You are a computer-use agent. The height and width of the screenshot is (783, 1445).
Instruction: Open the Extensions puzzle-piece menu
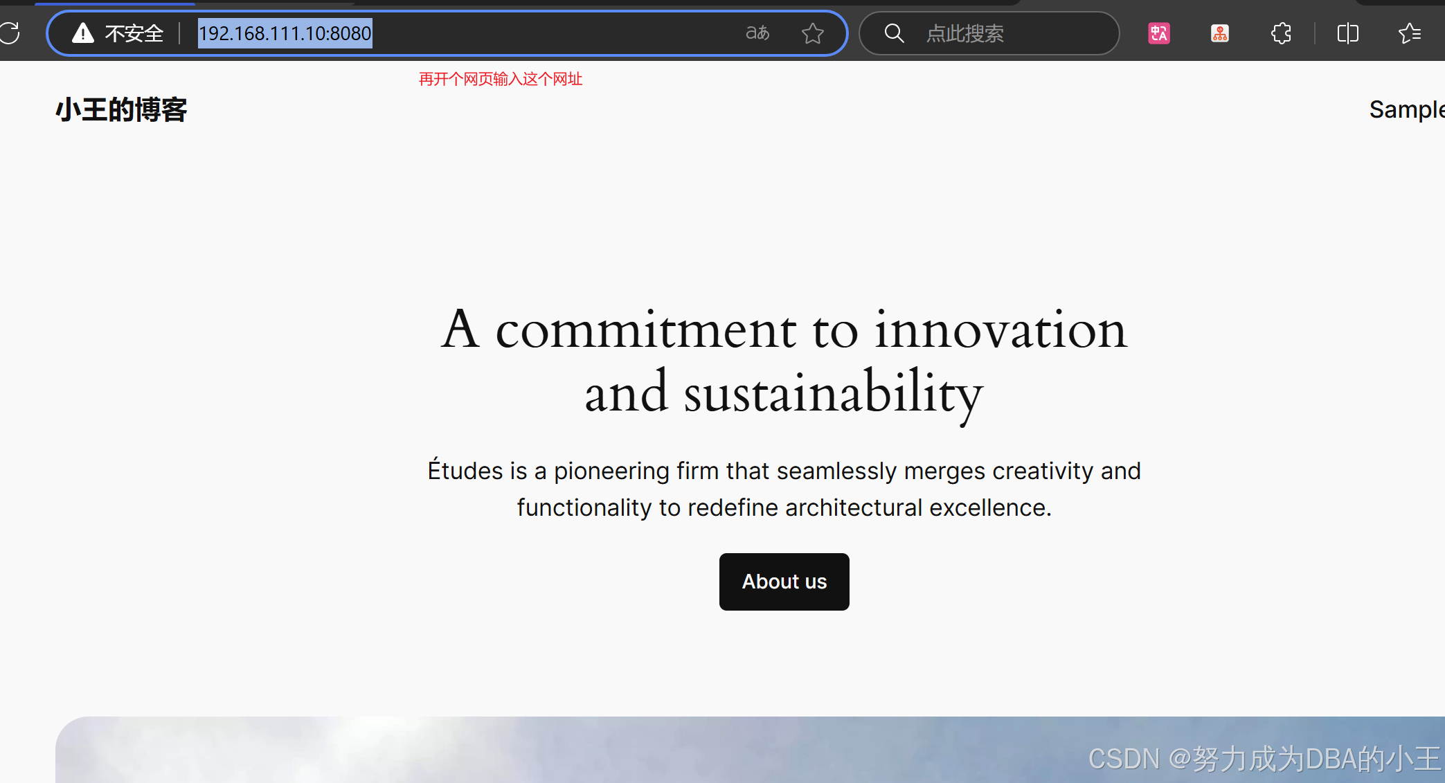1281,33
